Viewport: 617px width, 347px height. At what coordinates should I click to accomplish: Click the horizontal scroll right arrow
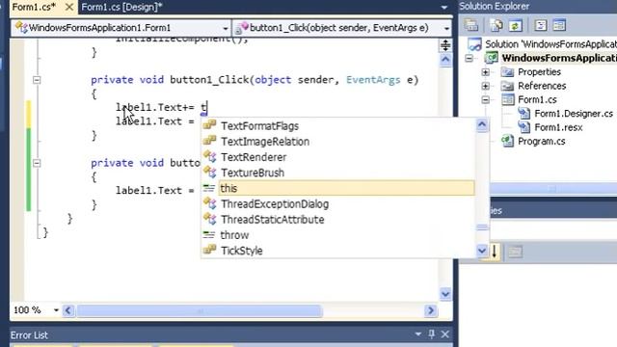tap(431, 310)
